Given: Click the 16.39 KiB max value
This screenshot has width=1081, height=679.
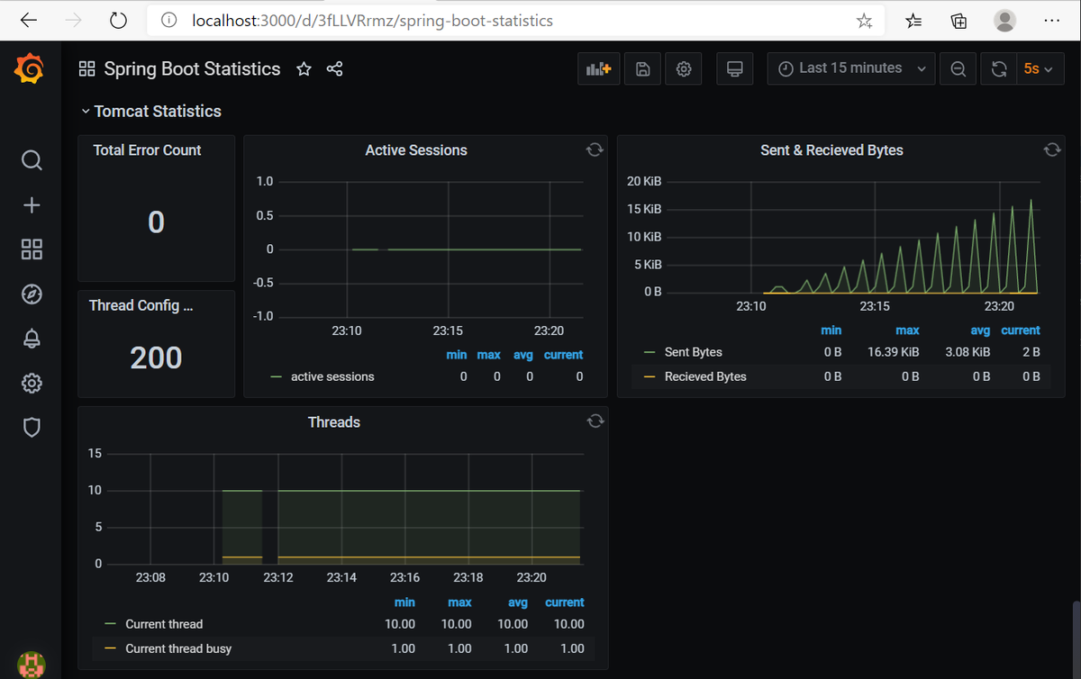Looking at the screenshot, I should (894, 352).
